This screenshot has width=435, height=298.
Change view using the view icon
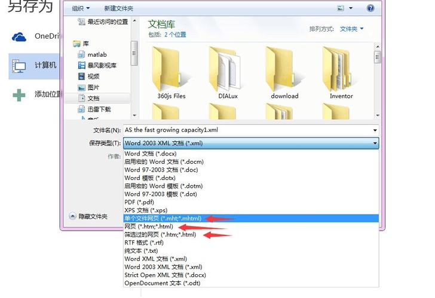341,8
